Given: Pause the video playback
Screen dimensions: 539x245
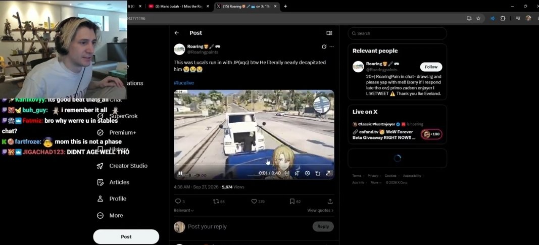Looking at the screenshot, I should click(x=180, y=174).
